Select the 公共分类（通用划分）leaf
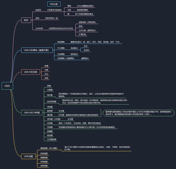 pyautogui.click(x=87, y=30)
